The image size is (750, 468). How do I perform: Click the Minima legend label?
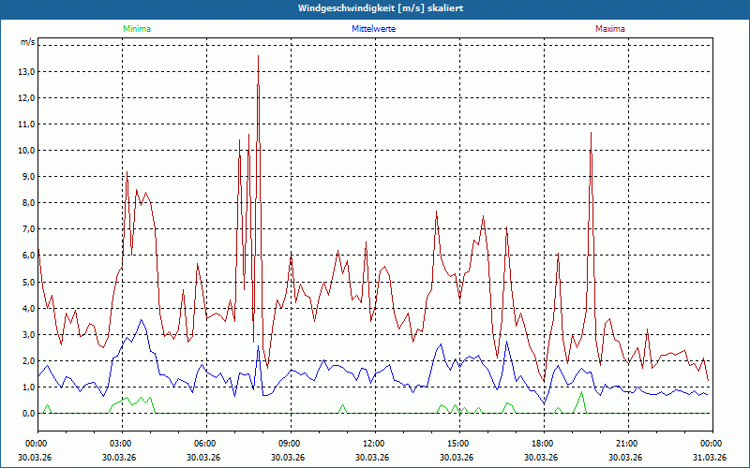(x=137, y=29)
